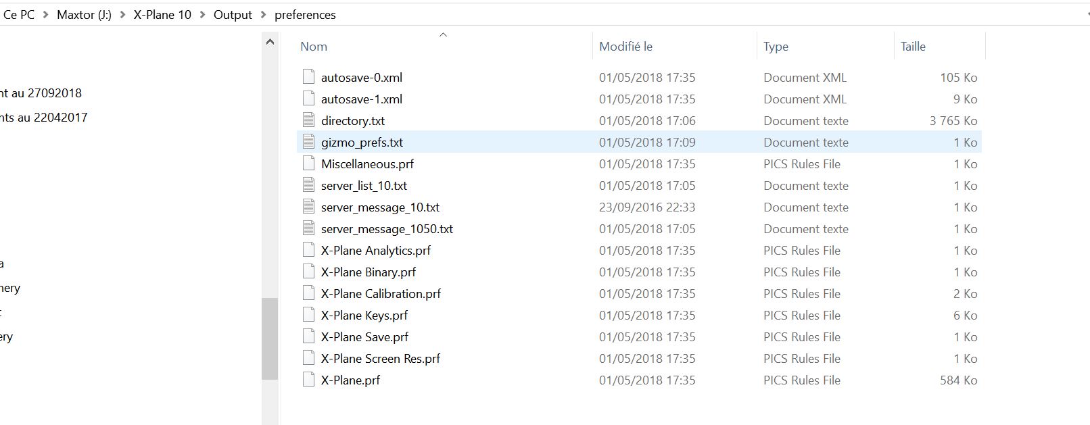This screenshot has width=1090, height=425.
Task: Click the 01/05/2018 17:06 date of directory.txt
Action: pyautogui.click(x=647, y=121)
